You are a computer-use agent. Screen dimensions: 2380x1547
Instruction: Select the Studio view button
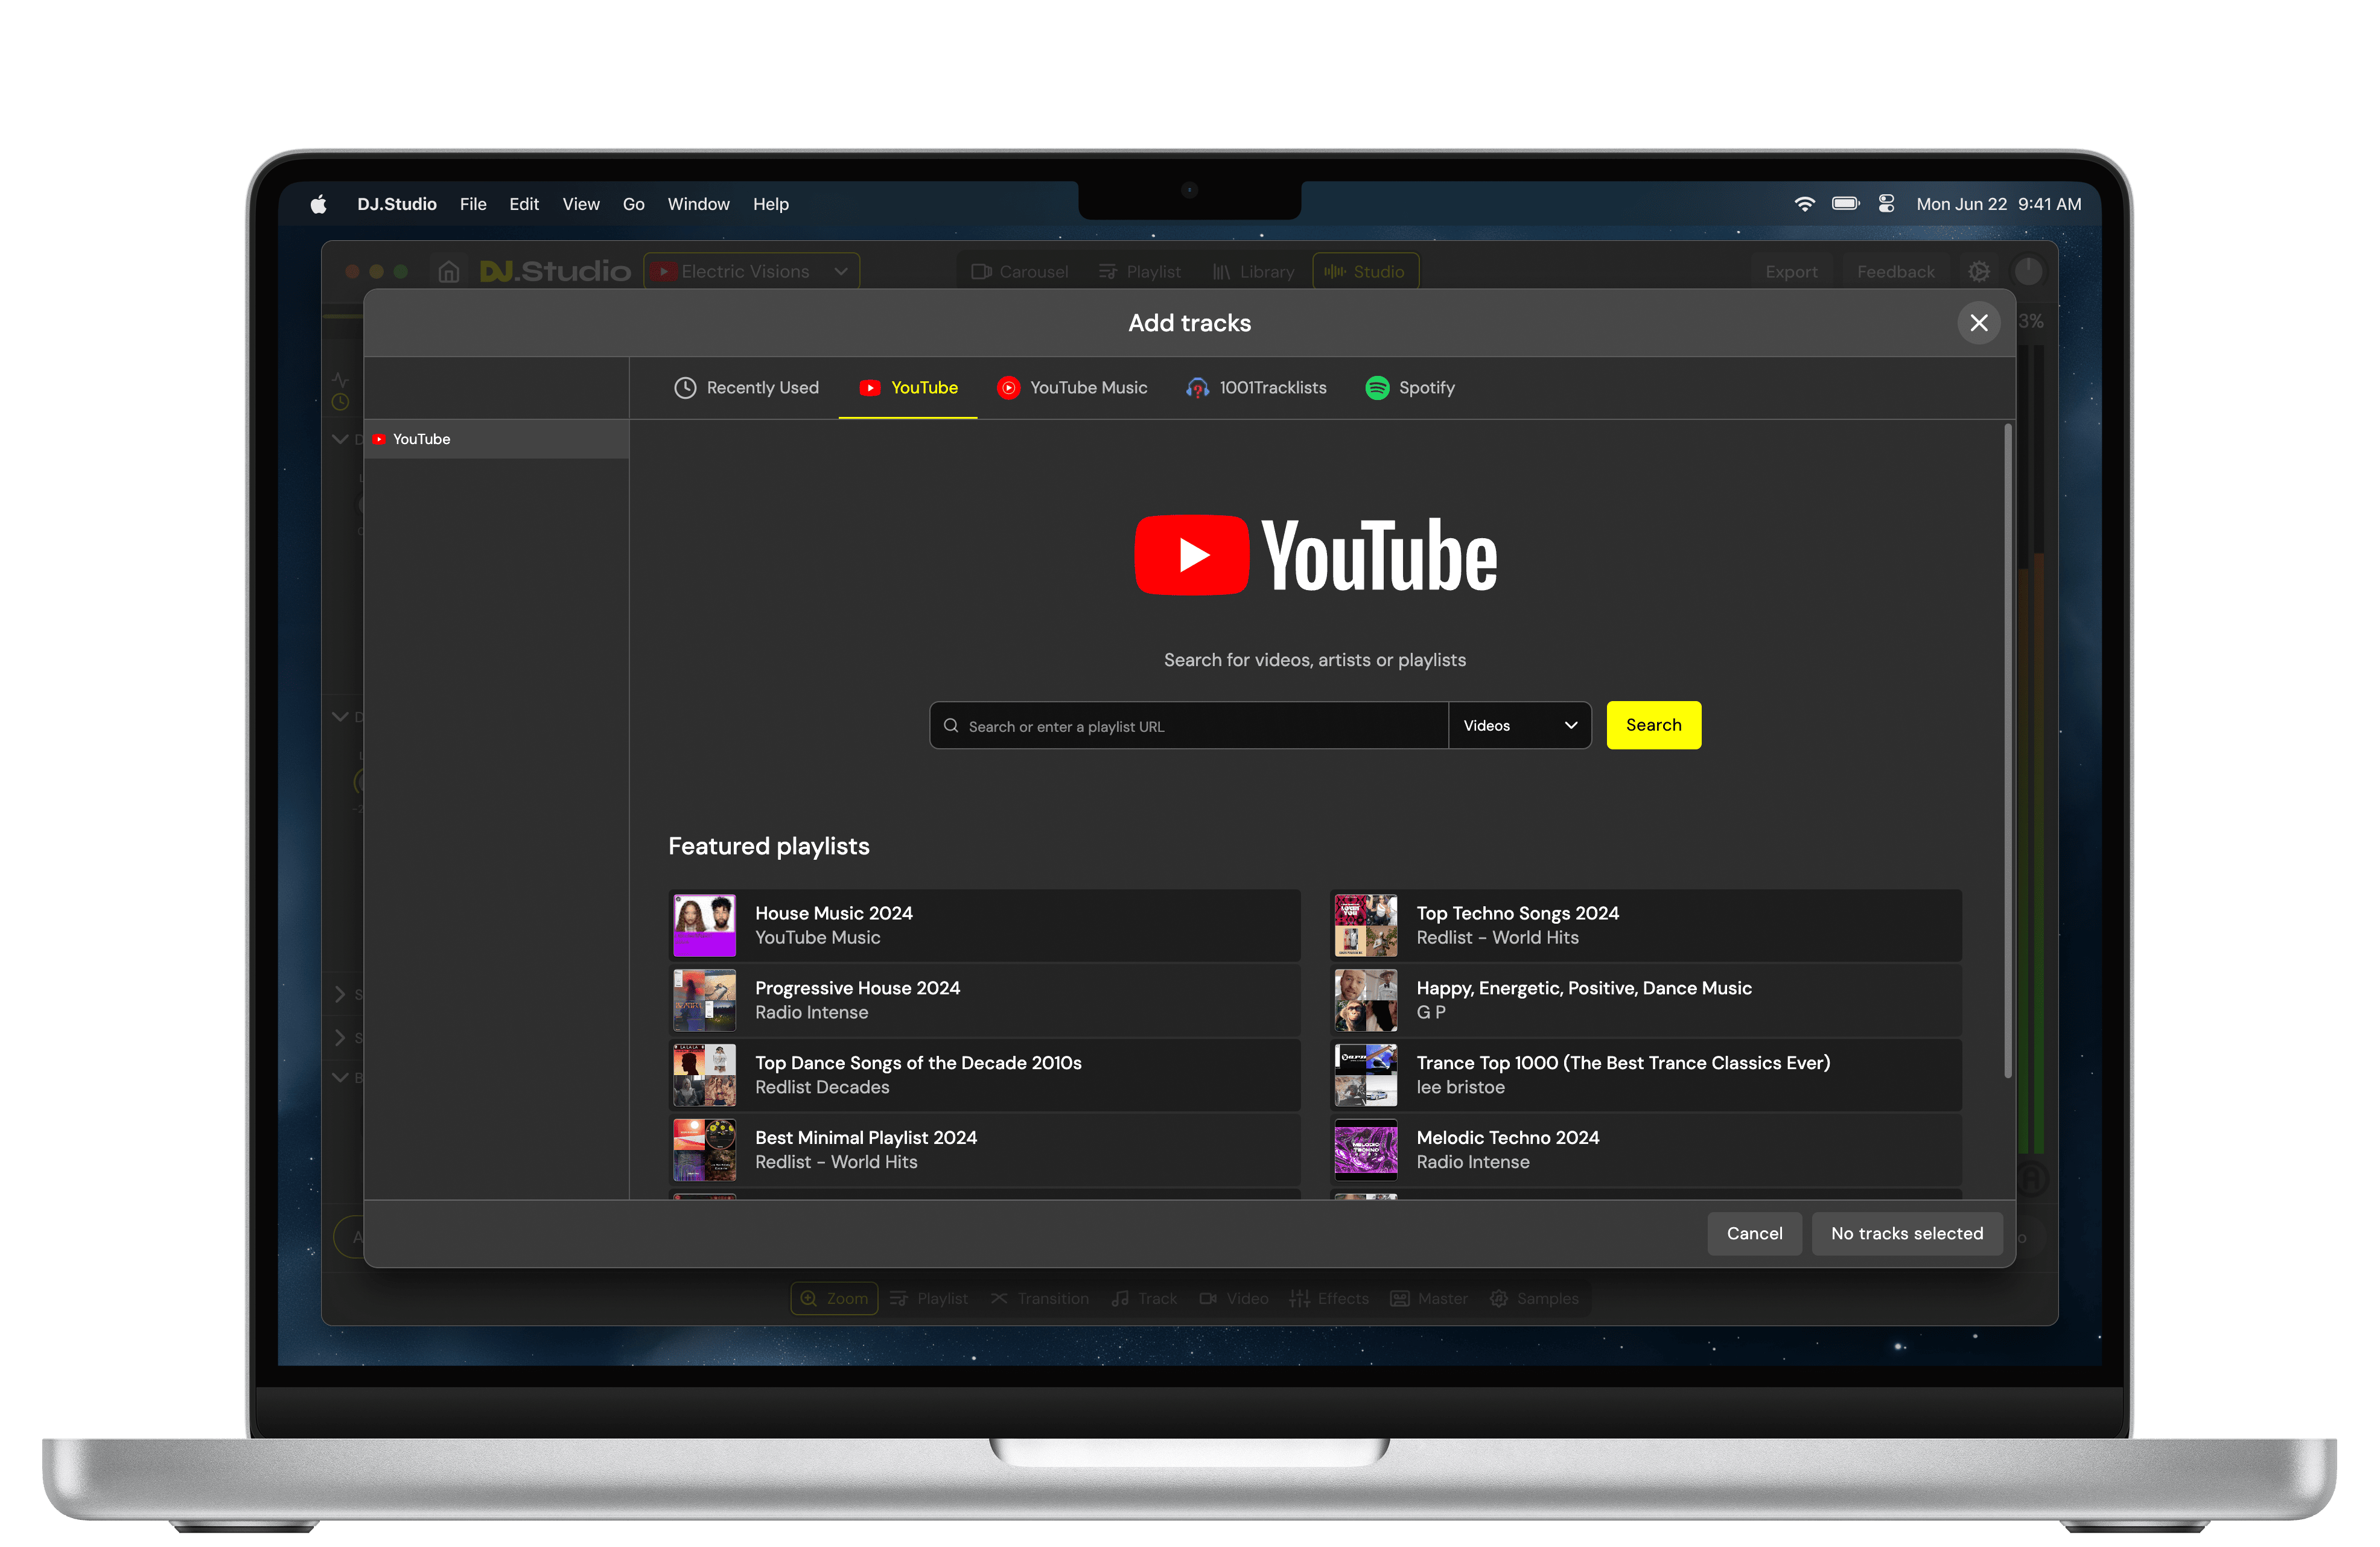pyautogui.click(x=1365, y=272)
